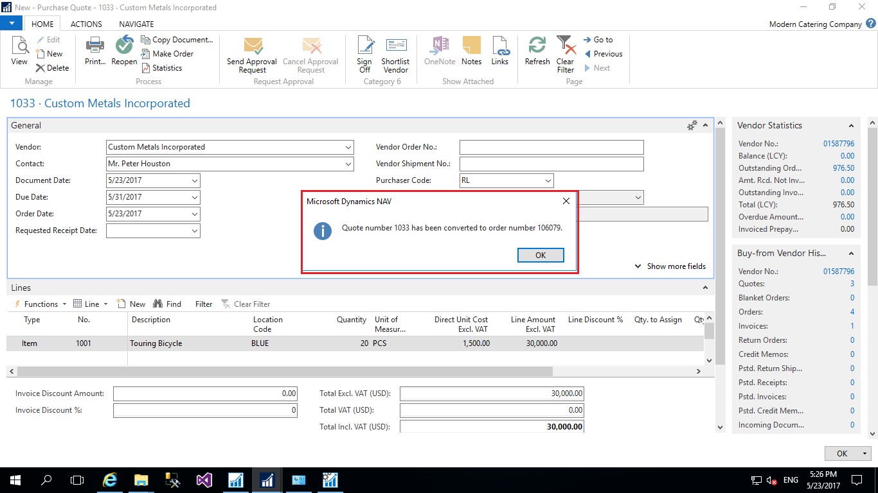This screenshot has height=493, width=878.
Task: Open the Due Date picker dropdown
Action: [195, 197]
